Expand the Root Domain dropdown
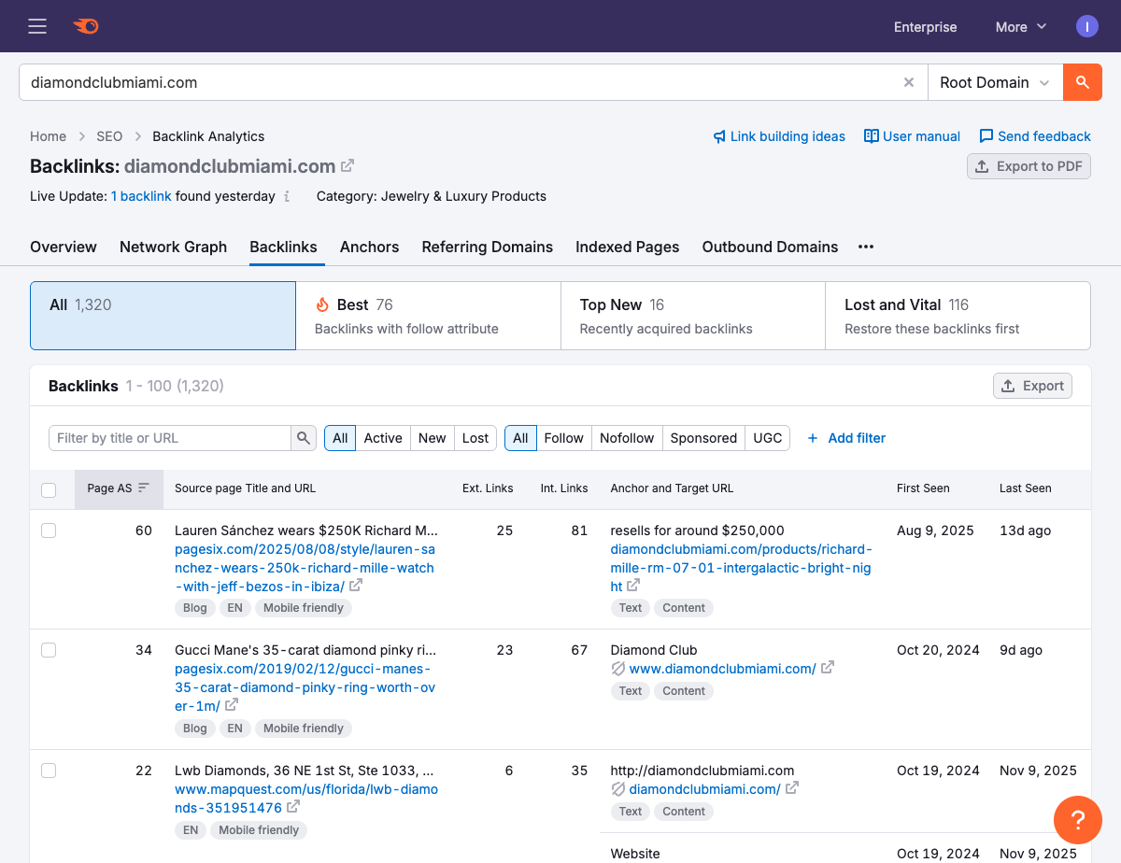This screenshot has height=863, width=1121. coord(995,82)
